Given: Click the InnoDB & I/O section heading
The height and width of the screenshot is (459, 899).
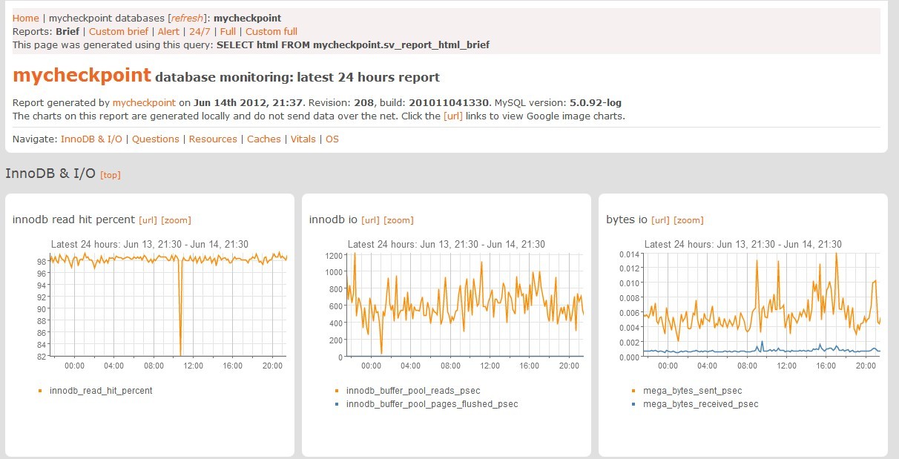Looking at the screenshot, I should (50, 173).
